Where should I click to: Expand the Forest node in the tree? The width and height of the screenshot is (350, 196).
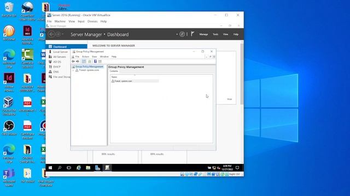click(x=73, y=70)
